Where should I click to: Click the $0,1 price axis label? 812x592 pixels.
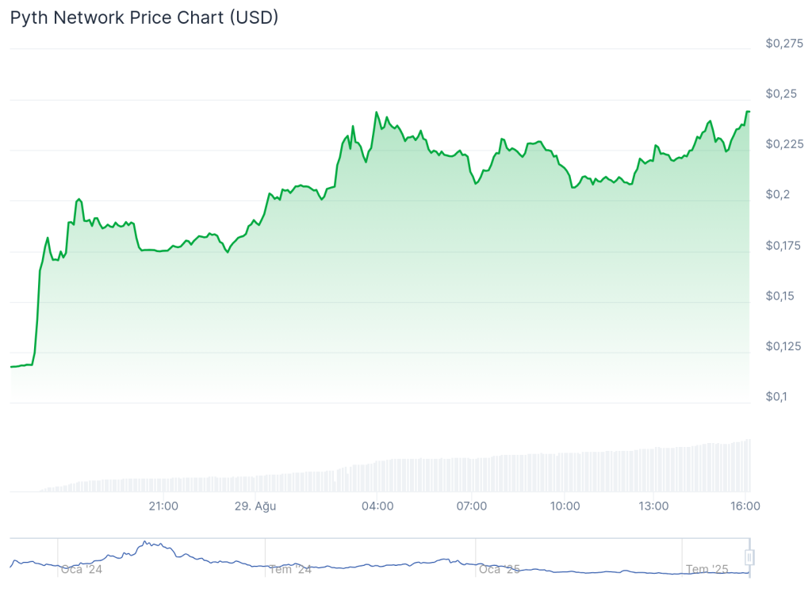tap(777, 397)
